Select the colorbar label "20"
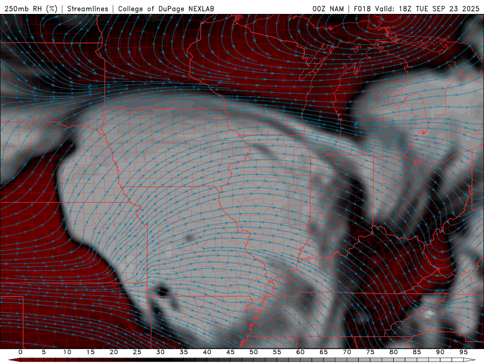The height and width of the screenshot is (363, 484). [x=114, y=352]
